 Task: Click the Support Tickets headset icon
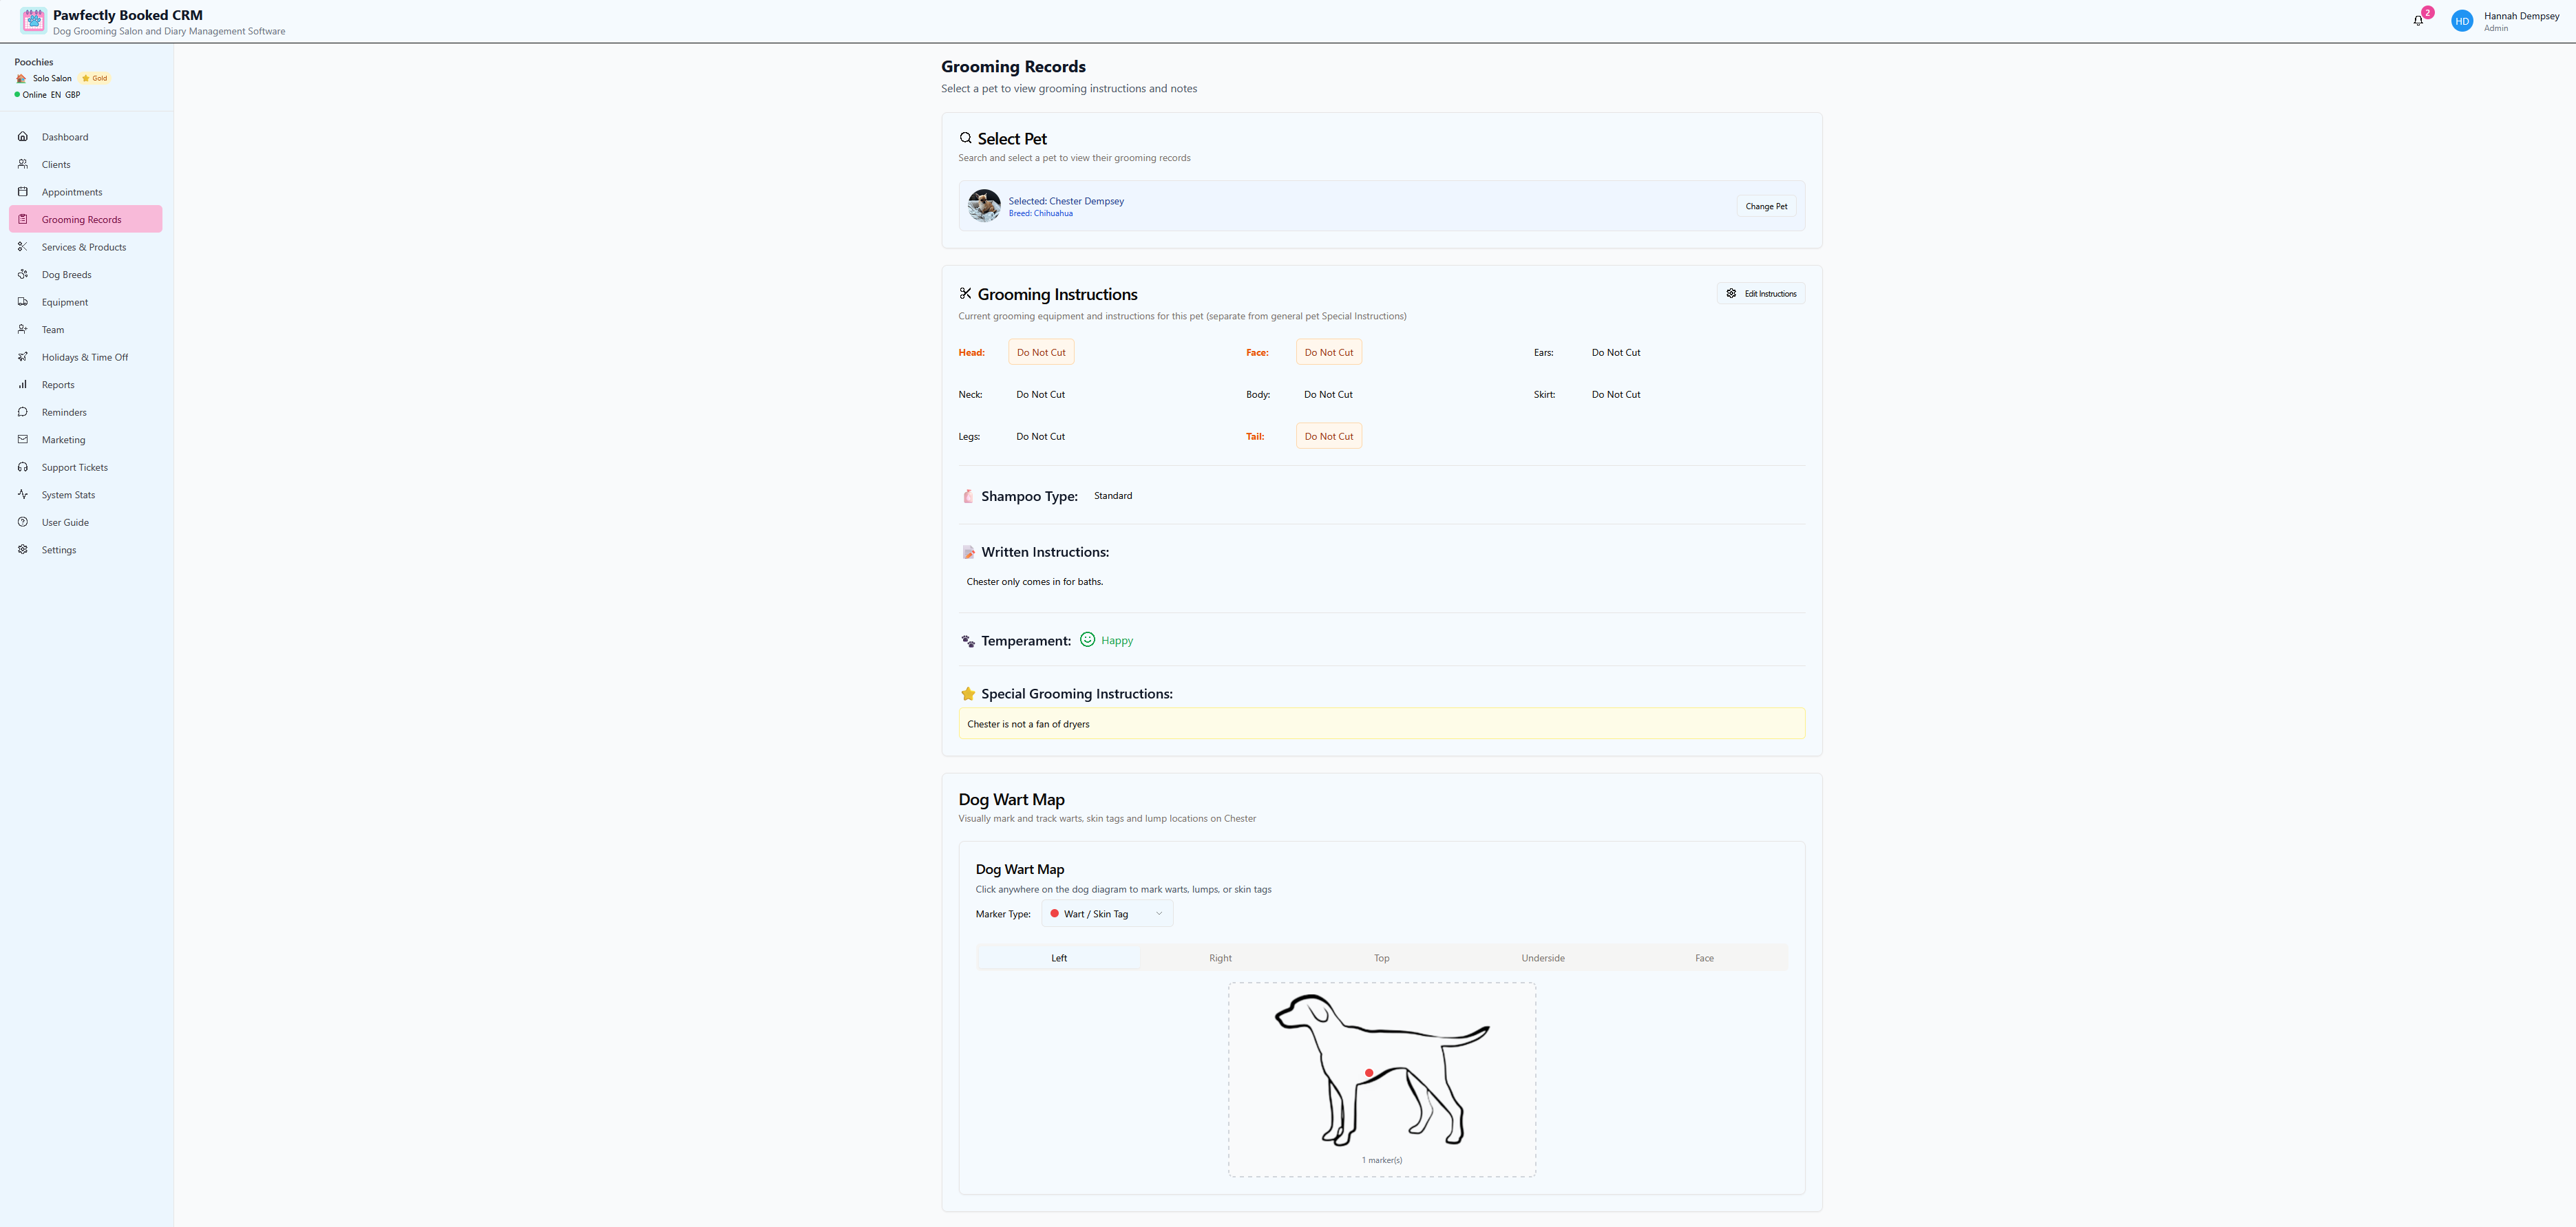coord(23,466)
